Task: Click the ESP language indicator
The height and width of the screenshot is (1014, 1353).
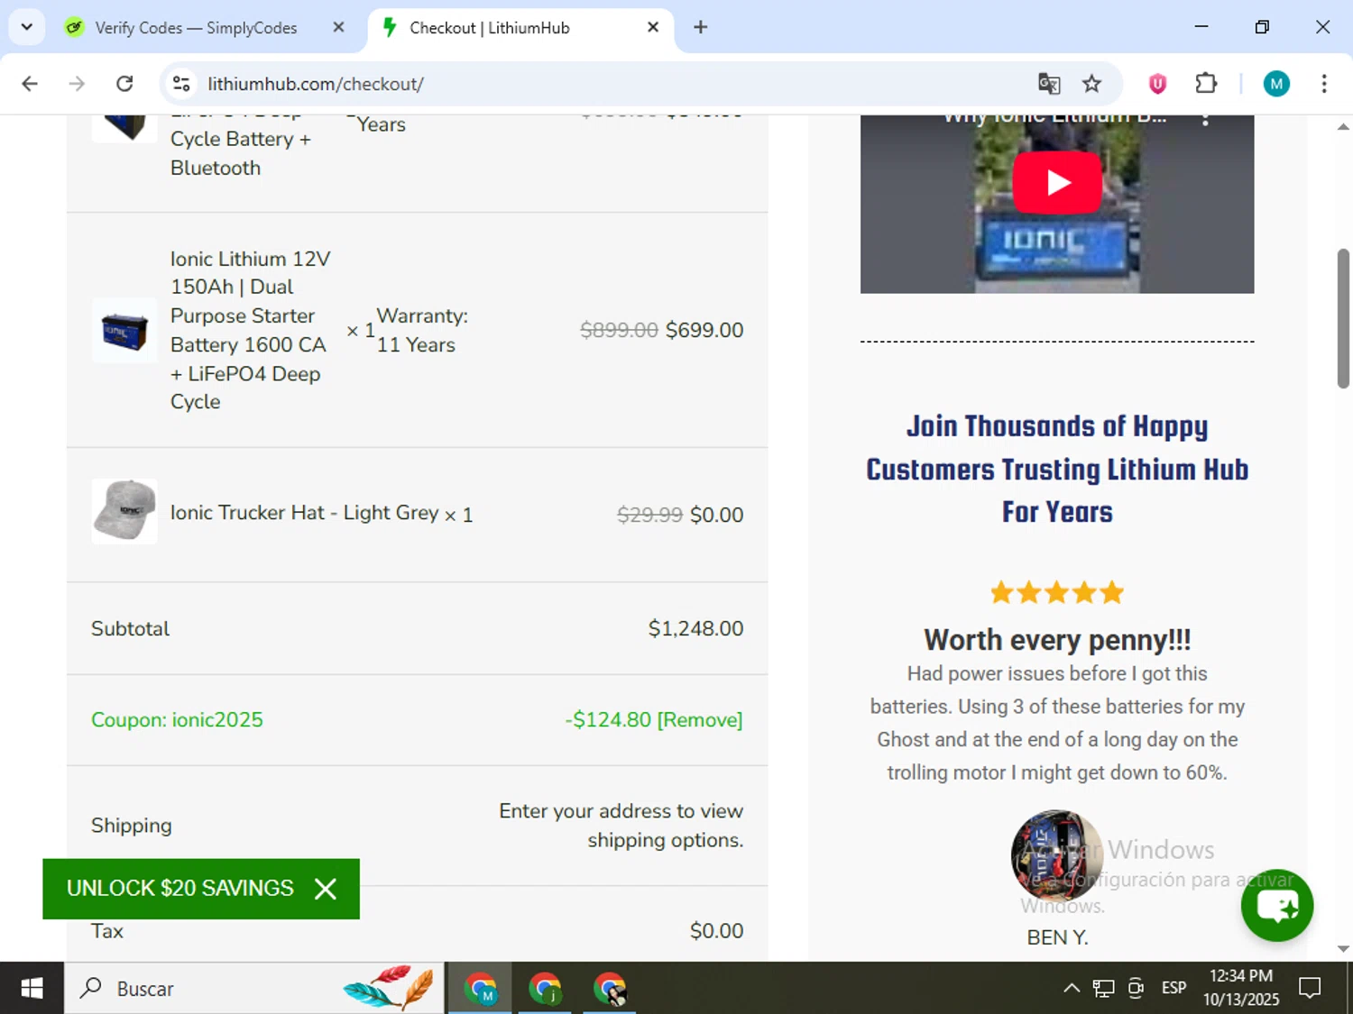Action: tap(1174, 989)
